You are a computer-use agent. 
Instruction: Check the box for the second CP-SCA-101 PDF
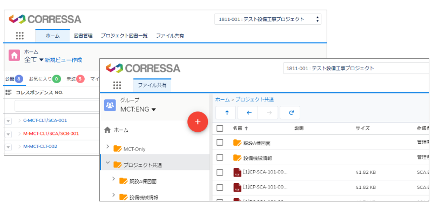220,187
